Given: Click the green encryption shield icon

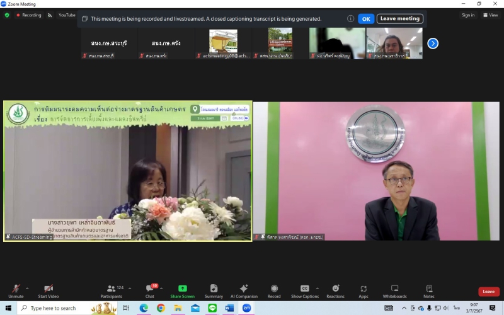Looking at the screenshot, I should [7, 15].
